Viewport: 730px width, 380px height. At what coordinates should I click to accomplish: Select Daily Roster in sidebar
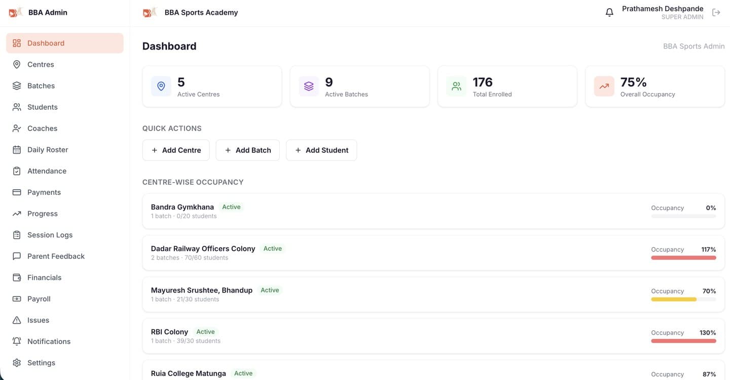point(65,149)
